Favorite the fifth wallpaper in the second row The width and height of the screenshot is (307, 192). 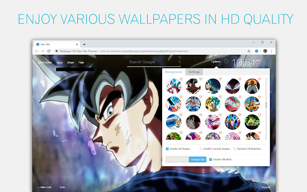coord(260,97)
